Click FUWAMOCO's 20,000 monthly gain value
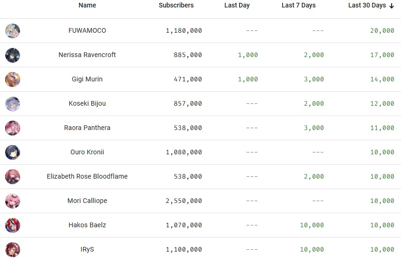This screenshot has width=401, height=260. tap(382, 31)
